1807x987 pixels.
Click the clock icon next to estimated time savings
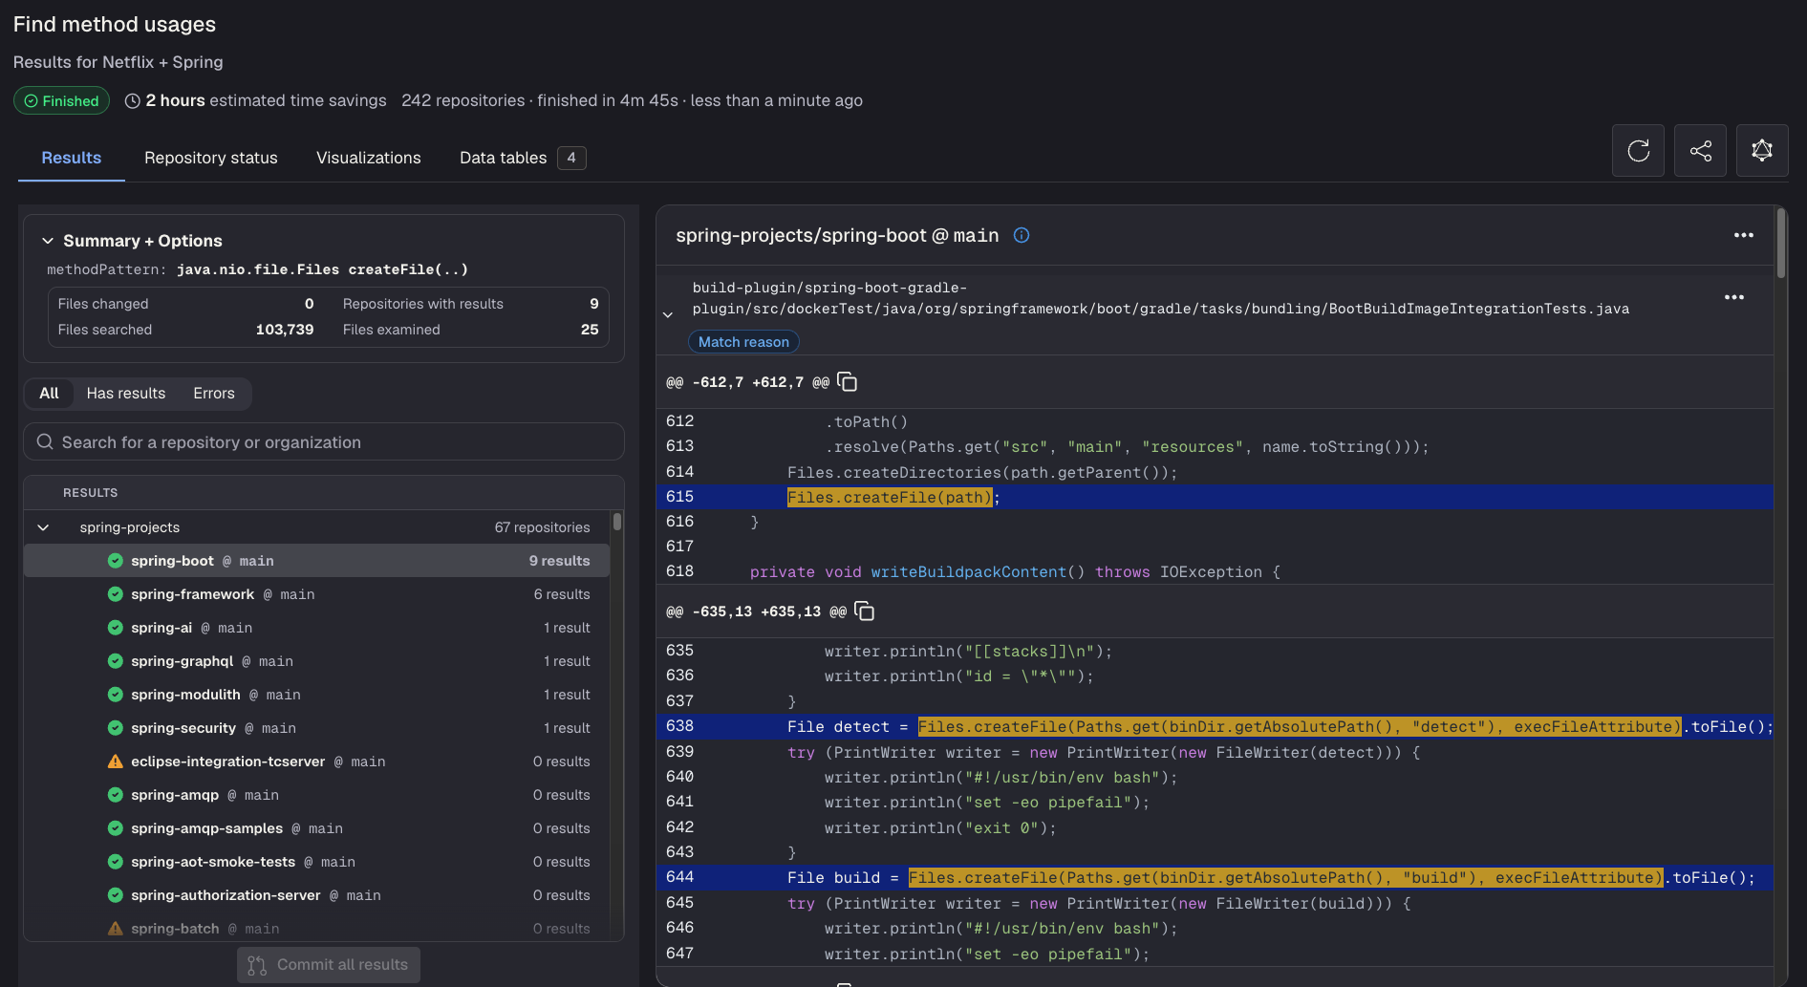point(133,100)
